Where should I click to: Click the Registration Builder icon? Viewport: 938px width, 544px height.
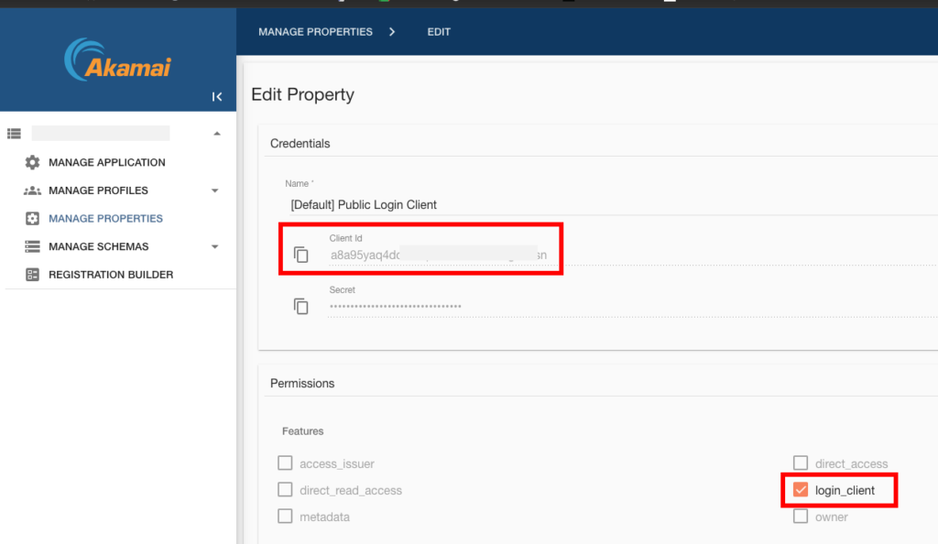[33, 275]
